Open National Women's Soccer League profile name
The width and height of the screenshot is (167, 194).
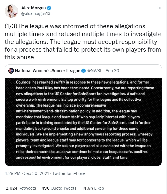(47, 71)
